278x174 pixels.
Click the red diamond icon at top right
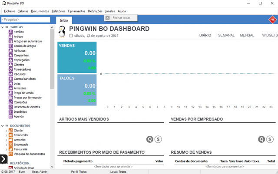click(272, 20)
